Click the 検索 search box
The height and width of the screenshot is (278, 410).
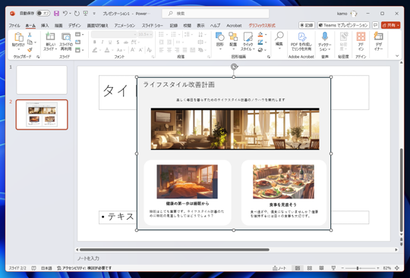pos(216,14)
